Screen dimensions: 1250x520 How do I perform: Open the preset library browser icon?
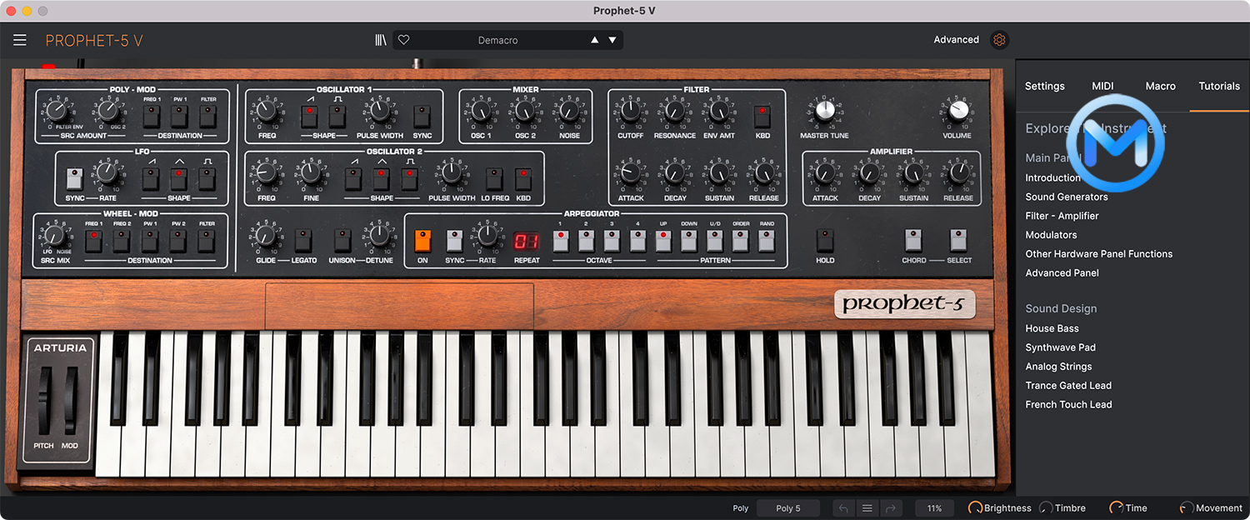click(381, 39)
